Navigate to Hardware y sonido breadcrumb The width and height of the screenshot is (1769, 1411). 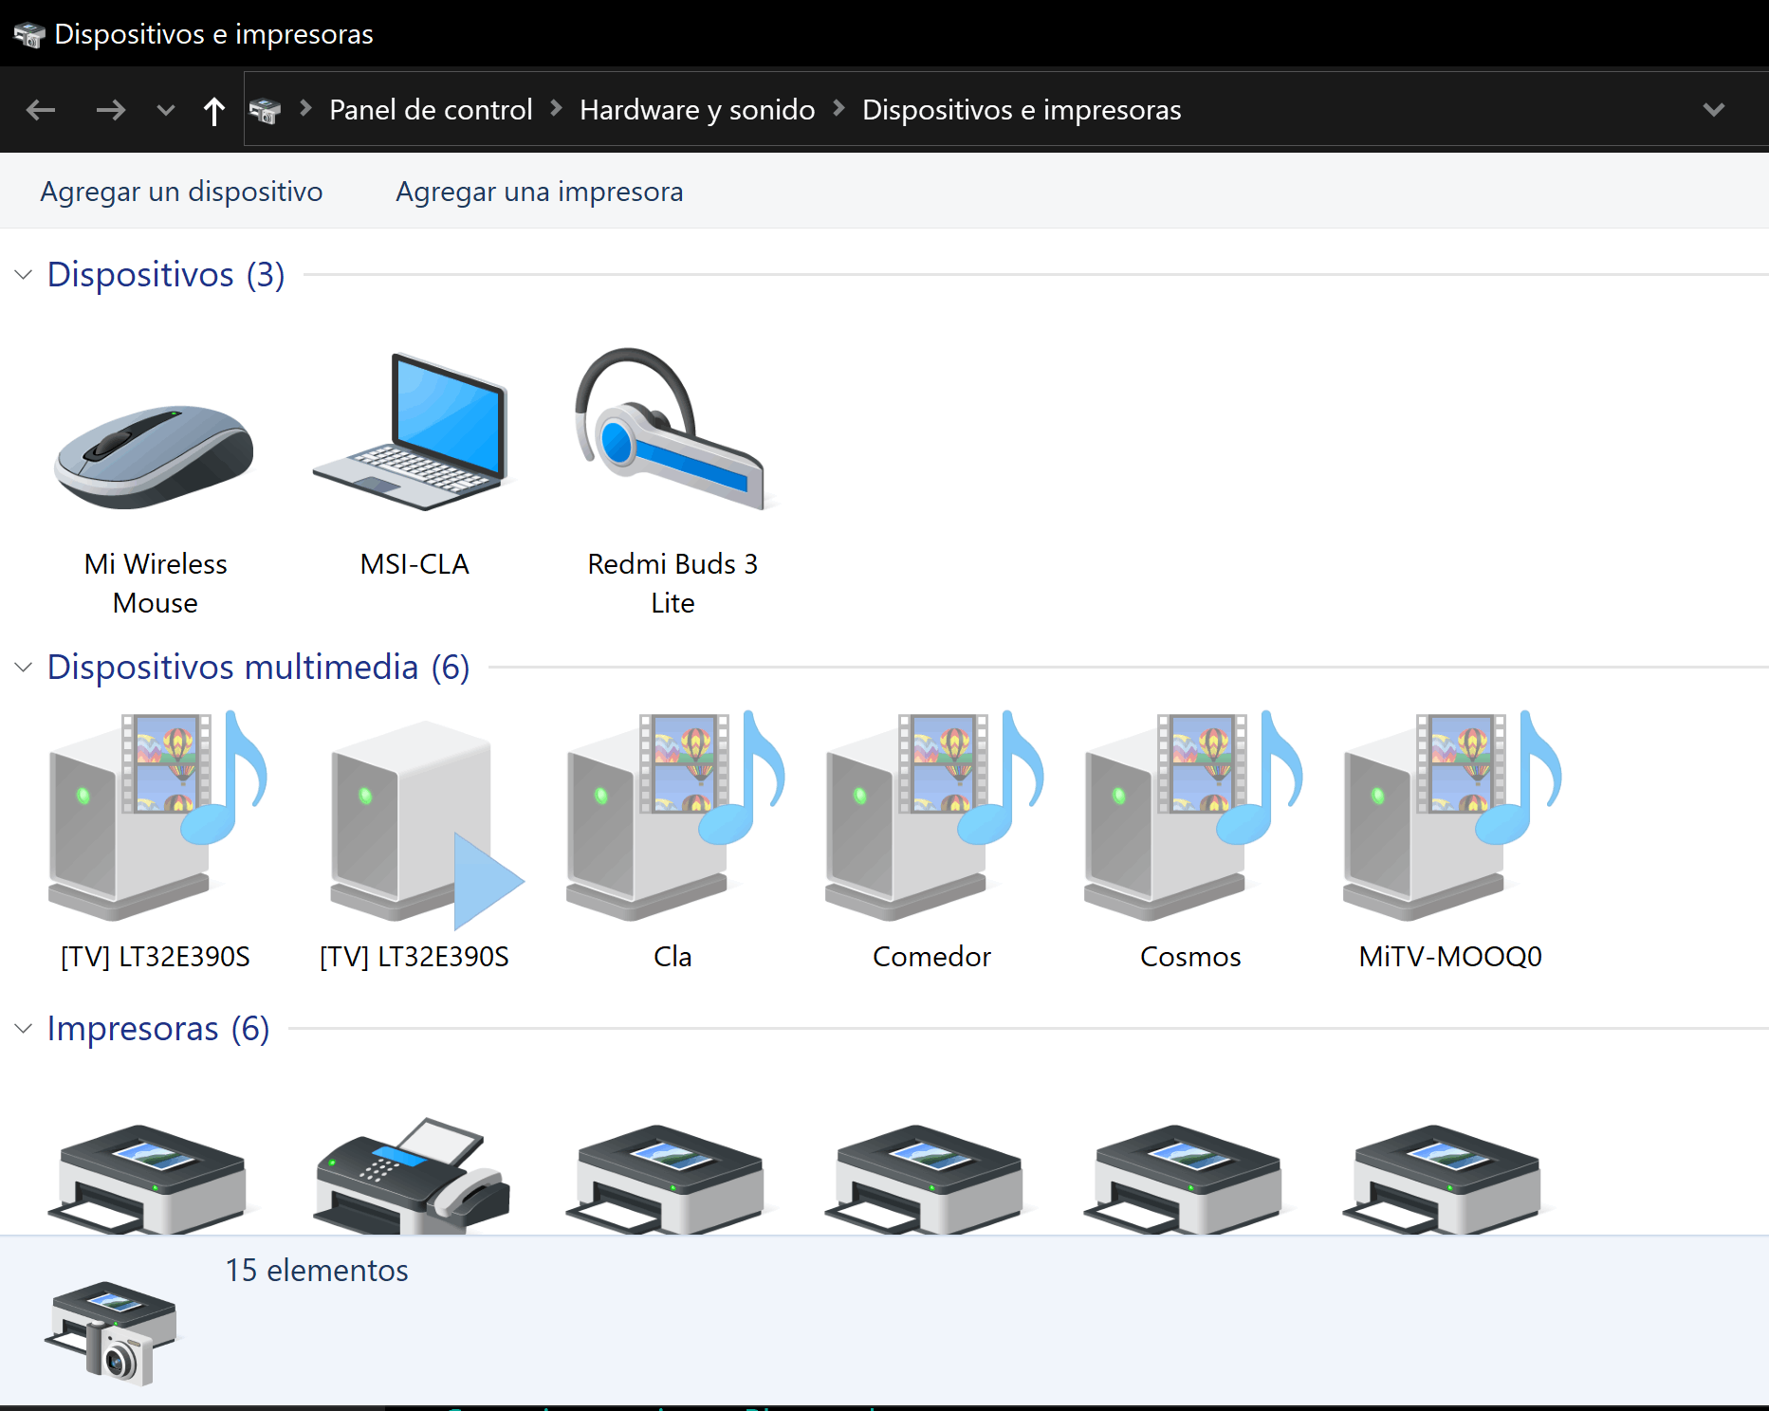click(x=697, y=110)
